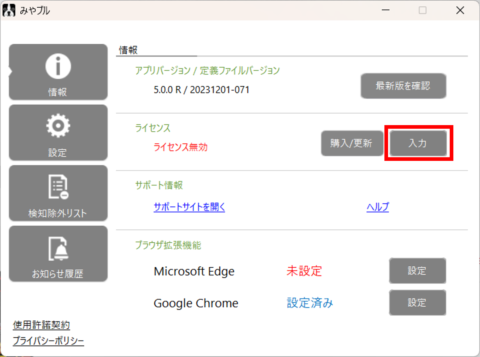Image resolution: width=480 pixels, height=357 pixels.
Task: Close the みやブル window
Action: click(x=460, y=10)
